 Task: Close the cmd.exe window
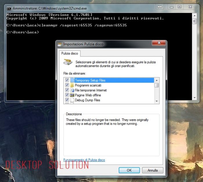point(190,7)
